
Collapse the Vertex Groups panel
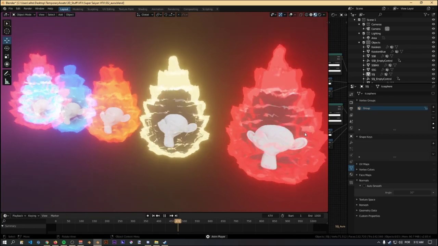coord(357,100)
